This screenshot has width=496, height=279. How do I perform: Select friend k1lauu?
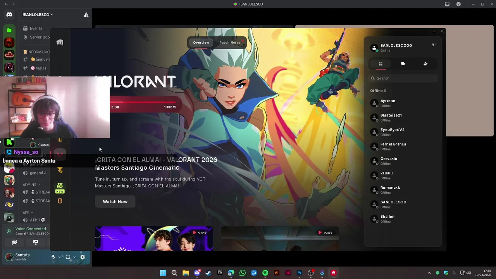tap(403, 175)
